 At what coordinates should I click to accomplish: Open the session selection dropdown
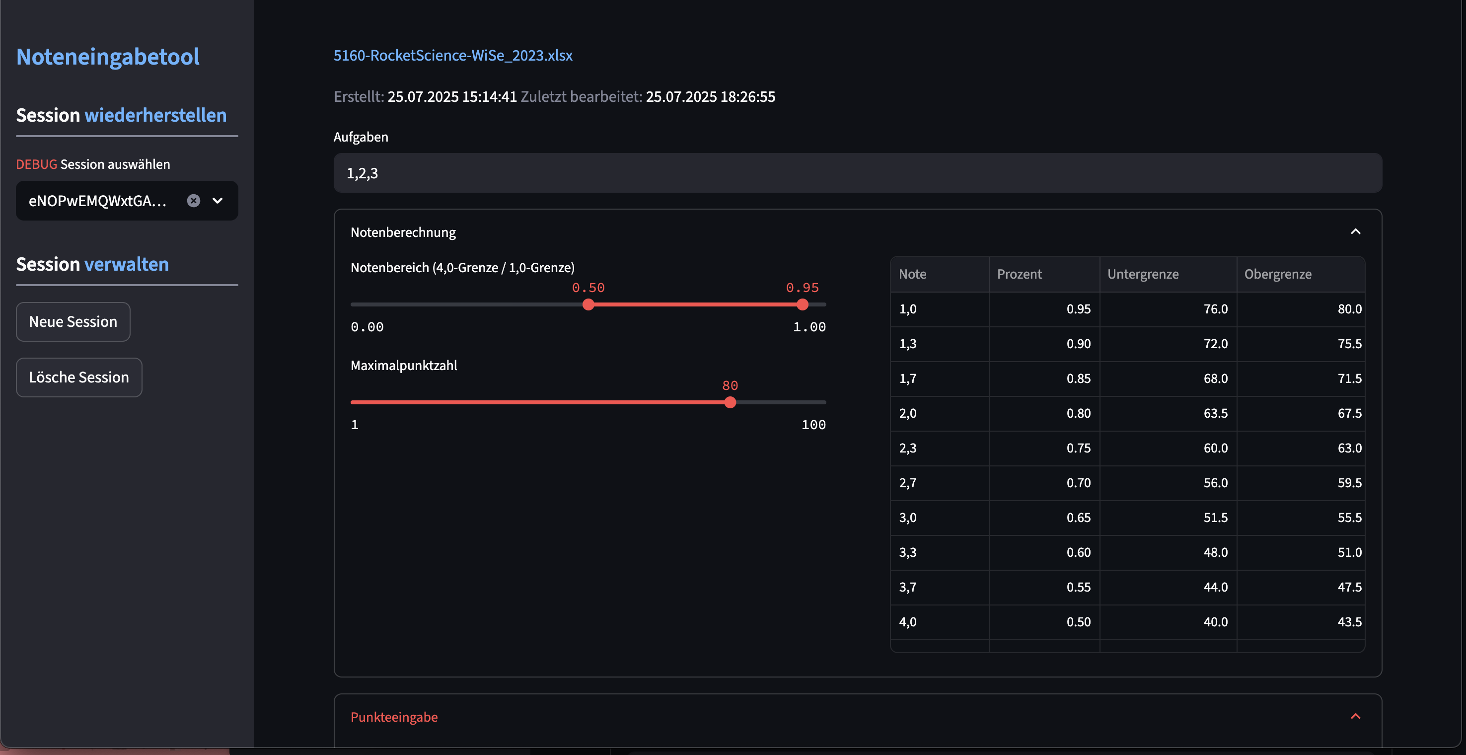click(218, 200)
